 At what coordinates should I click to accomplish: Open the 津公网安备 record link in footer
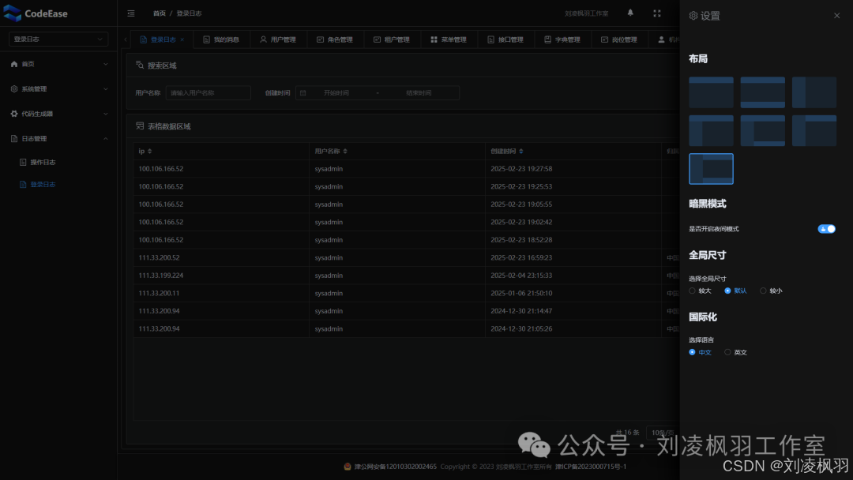coord(396,467)
